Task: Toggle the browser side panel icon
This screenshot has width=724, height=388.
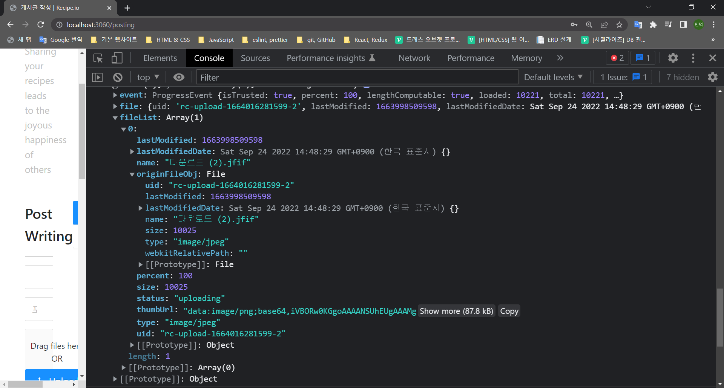Action: pos(683,24)
